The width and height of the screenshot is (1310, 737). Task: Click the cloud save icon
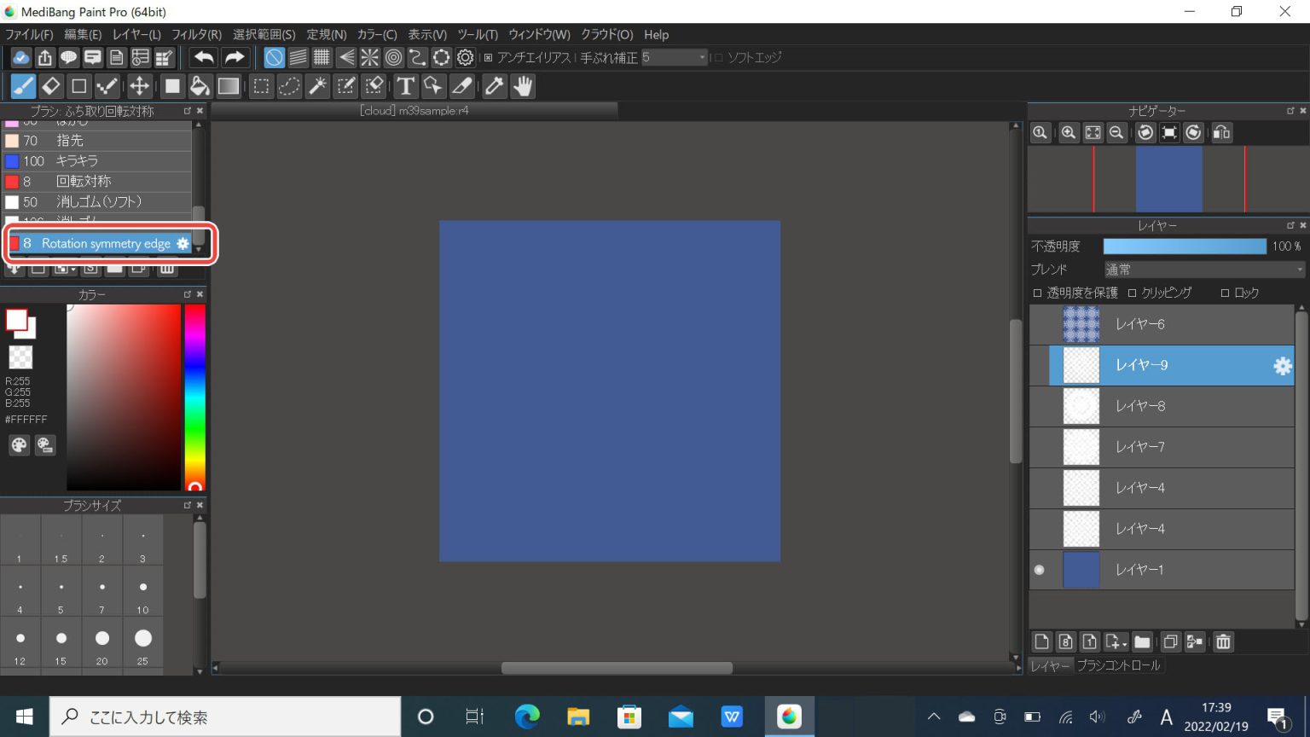[21, 57]
